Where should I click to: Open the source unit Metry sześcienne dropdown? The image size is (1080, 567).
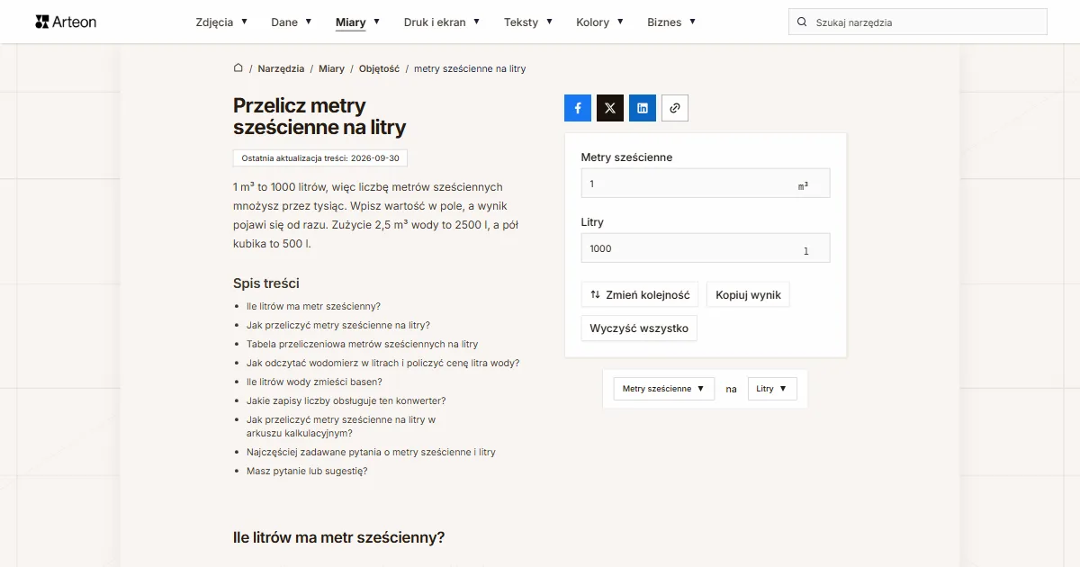[x=663, y=389]
